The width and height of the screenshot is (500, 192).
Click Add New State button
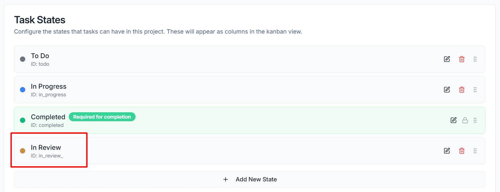[x=250, y=179]
